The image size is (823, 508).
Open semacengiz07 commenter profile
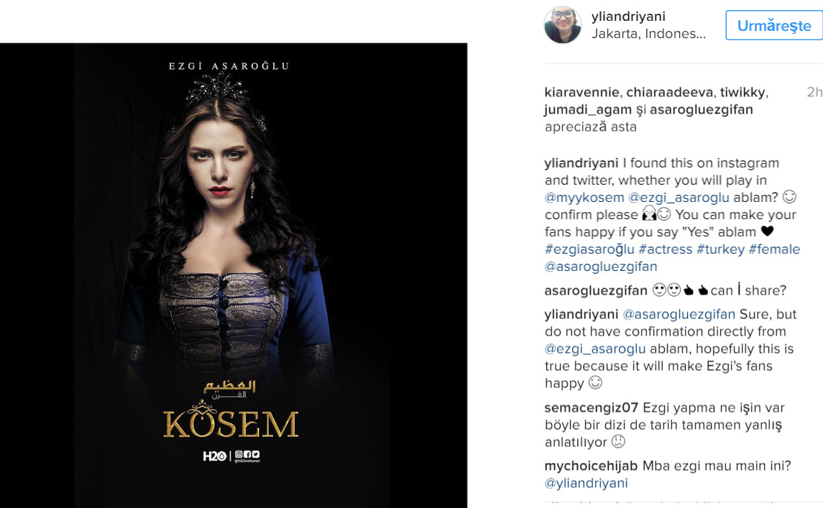coord(591,407)
